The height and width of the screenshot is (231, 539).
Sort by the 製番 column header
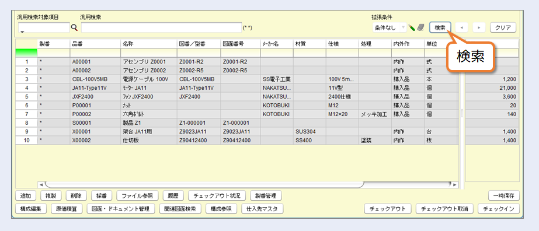54,44
